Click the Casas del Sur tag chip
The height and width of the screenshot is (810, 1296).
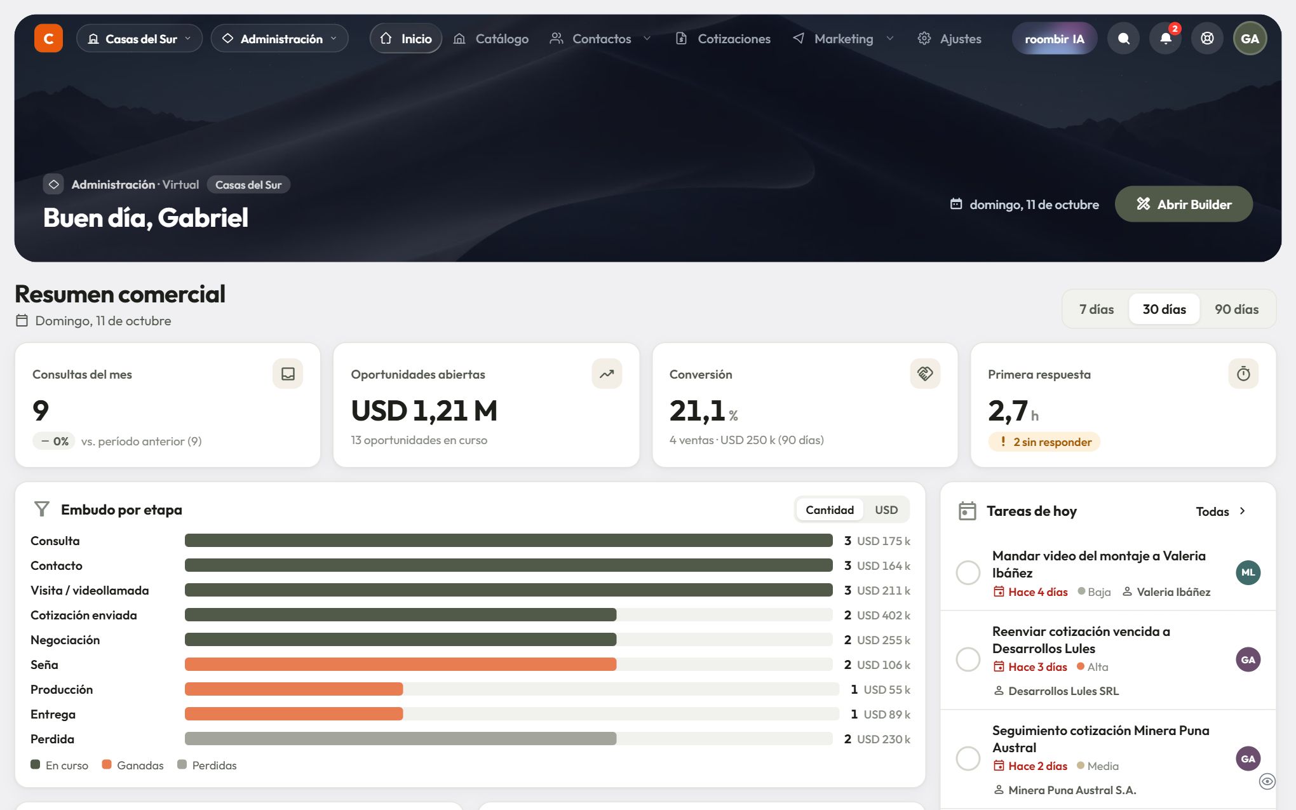(248, 185)
